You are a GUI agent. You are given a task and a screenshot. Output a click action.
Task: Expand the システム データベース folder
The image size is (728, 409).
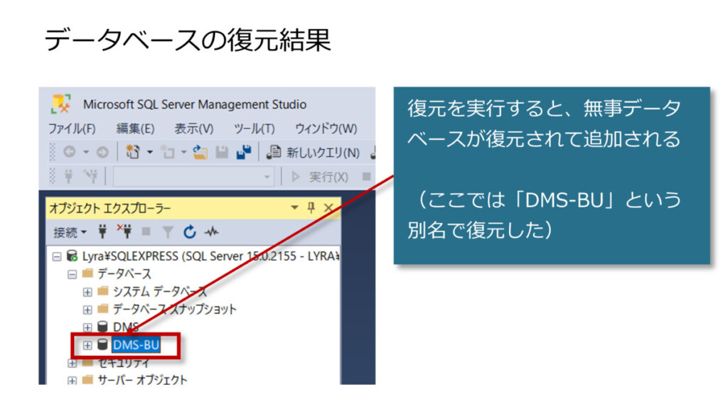click(x=87, y=291)
